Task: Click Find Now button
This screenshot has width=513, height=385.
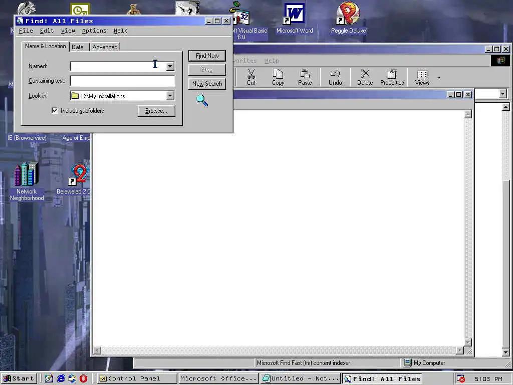Action: (207, 56)
